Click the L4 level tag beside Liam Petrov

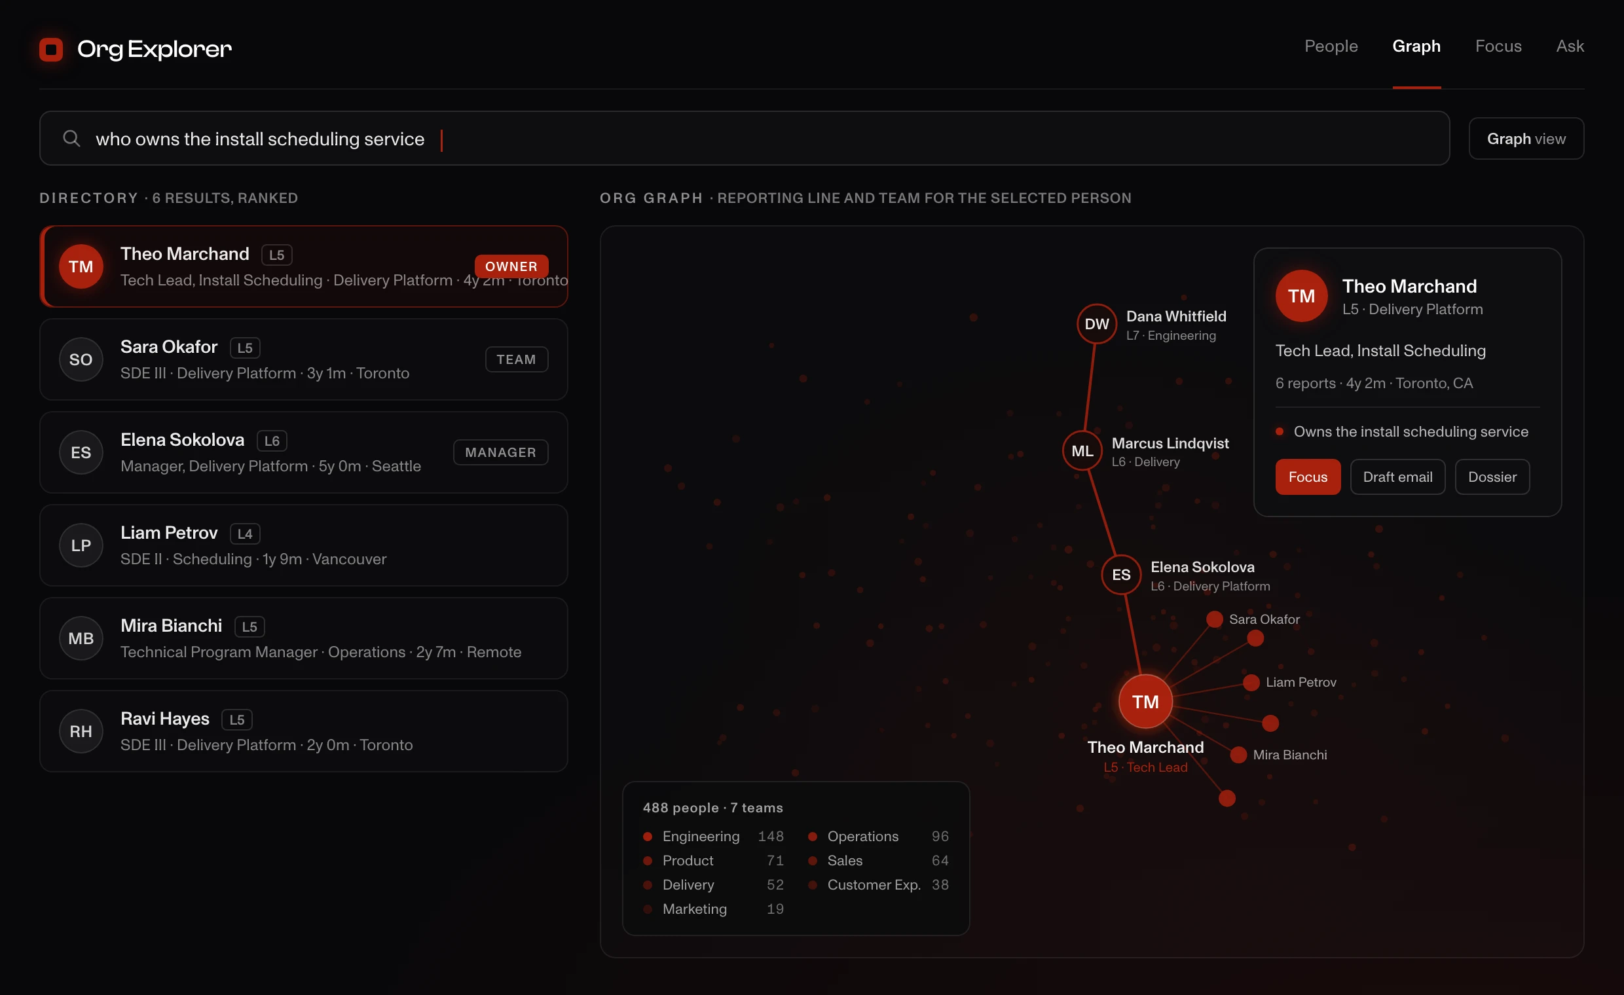point(244,533)
